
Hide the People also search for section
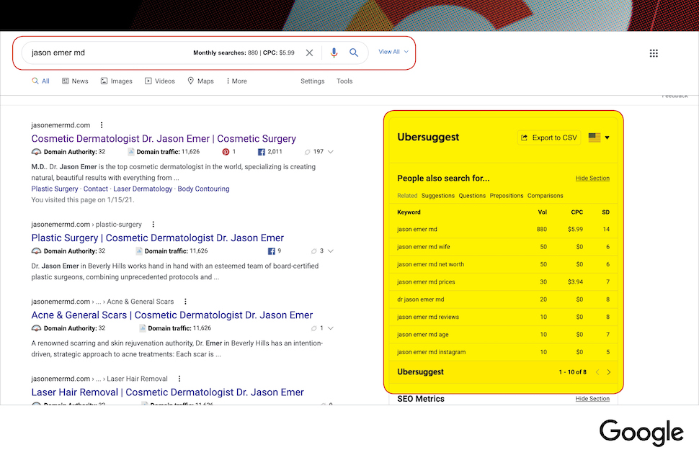[592, 178]
